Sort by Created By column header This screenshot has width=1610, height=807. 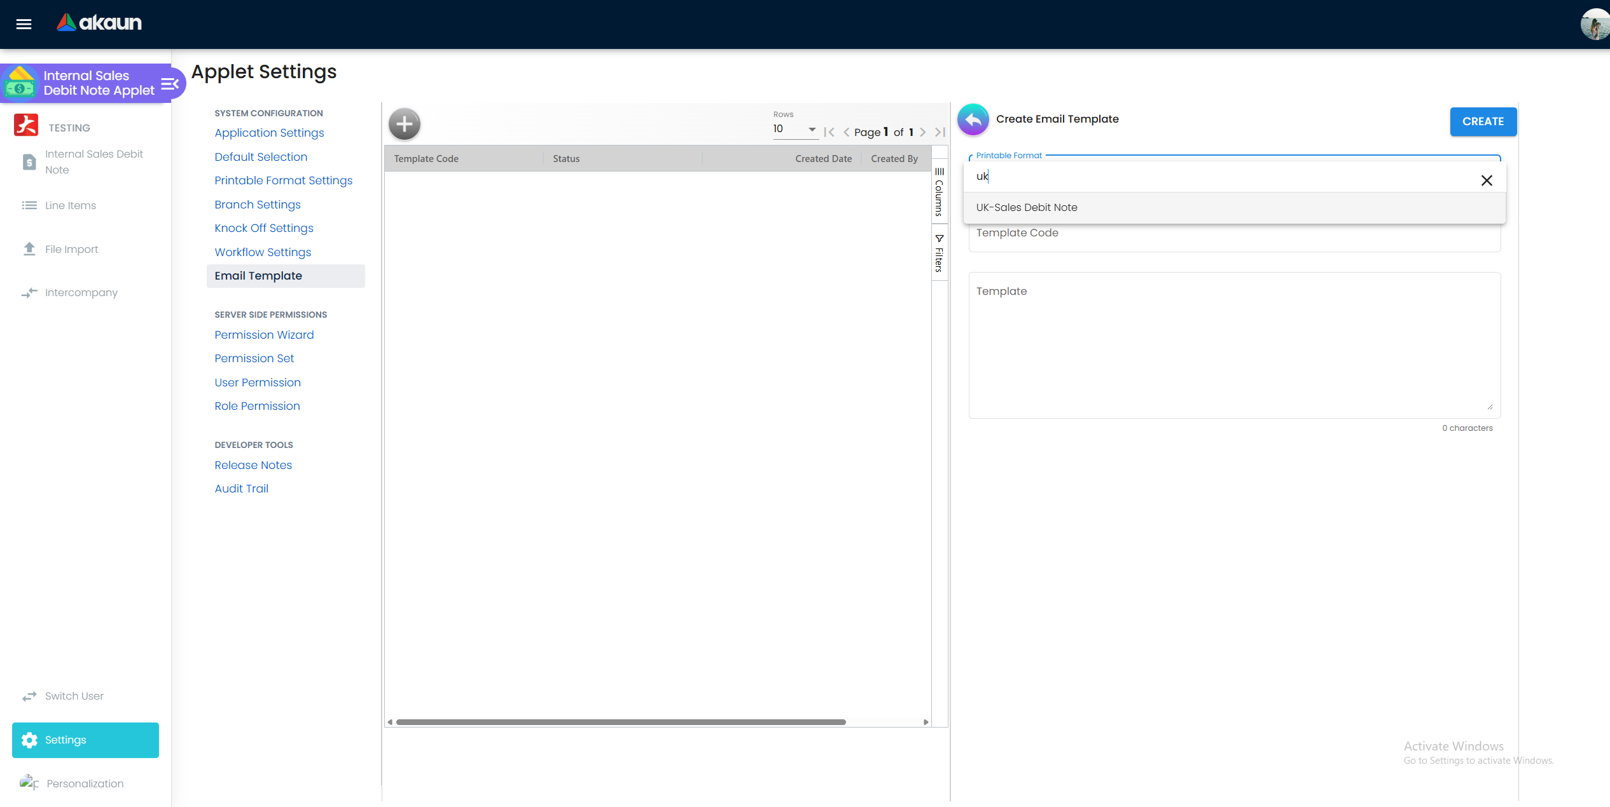coord(896,159)
